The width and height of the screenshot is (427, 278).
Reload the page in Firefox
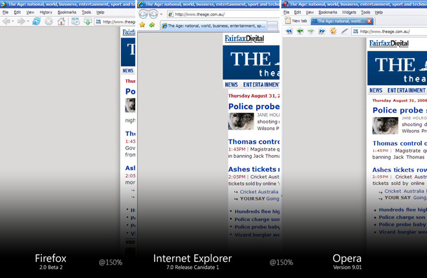coord(36,21)
